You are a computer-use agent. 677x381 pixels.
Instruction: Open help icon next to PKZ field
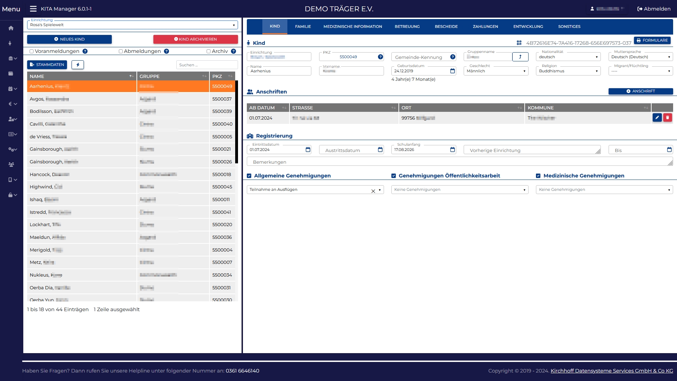pyautogui.click(x=380, y=57)
